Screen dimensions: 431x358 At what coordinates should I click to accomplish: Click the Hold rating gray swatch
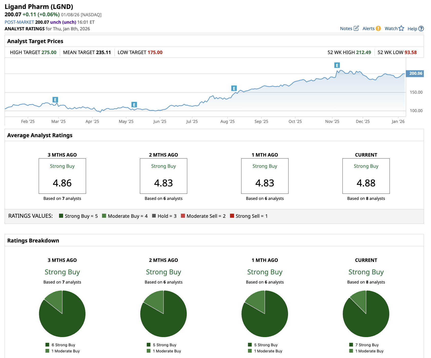point(154,216)
